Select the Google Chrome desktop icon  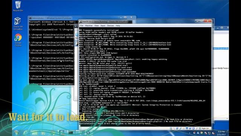pos(18,40)
